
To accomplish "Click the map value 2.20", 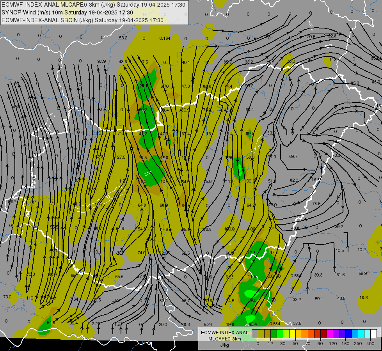I will (96, 324).
